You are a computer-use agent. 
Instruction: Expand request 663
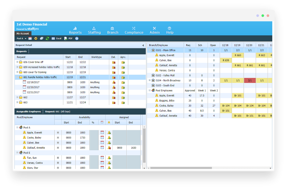click(x=17, y=102)
